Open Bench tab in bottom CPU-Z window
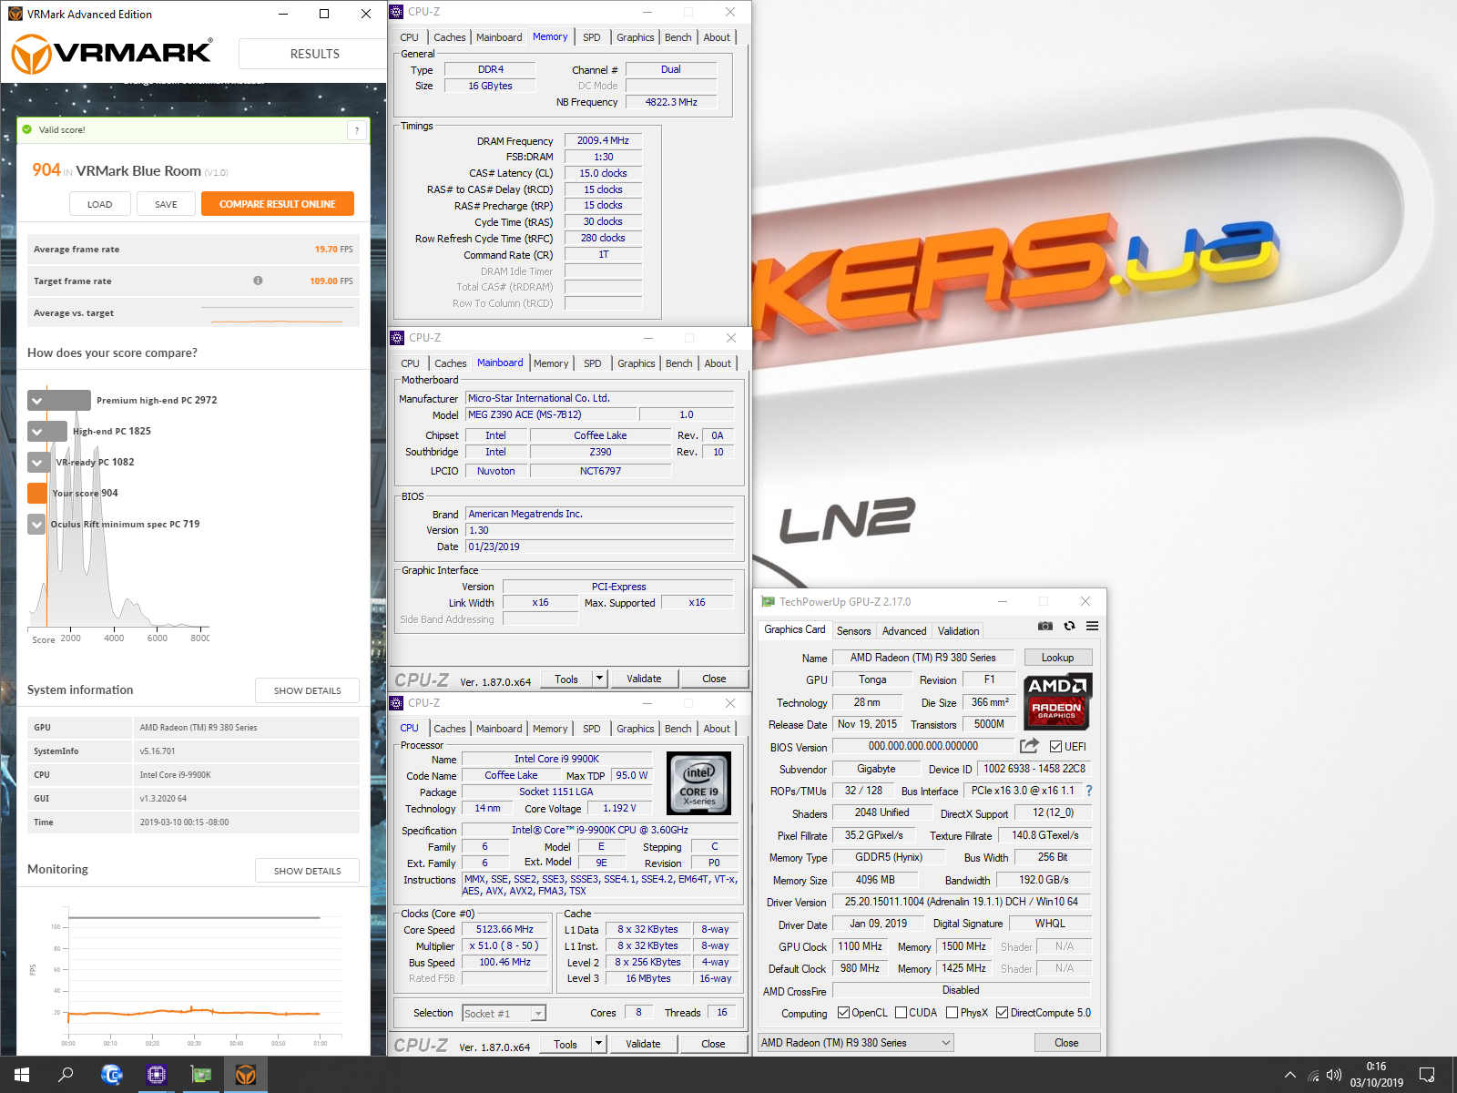 (x=678, y=729)
